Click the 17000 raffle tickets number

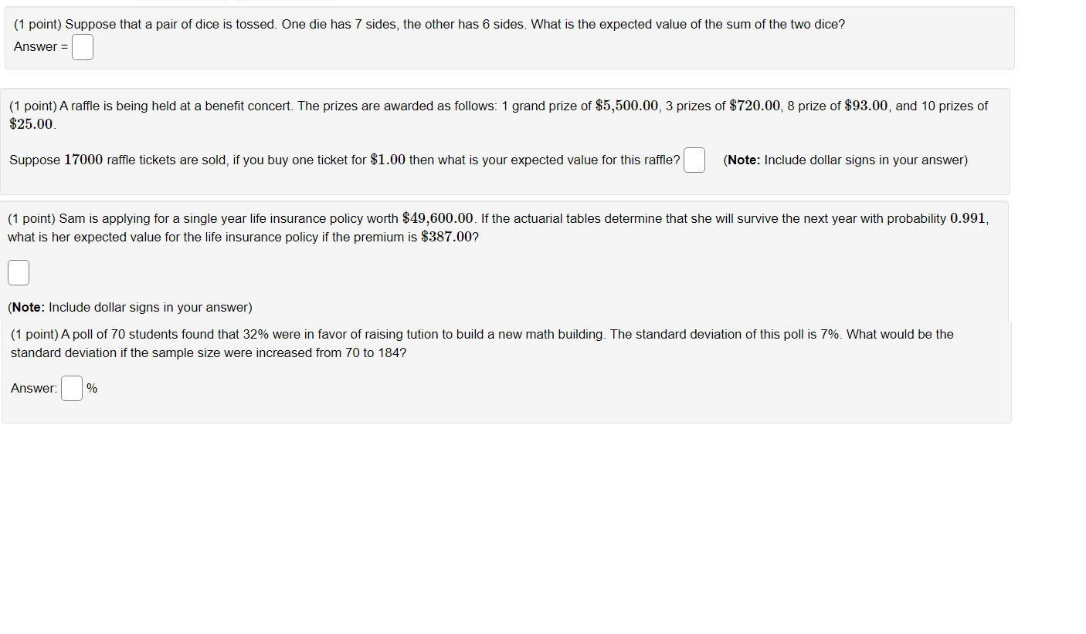coord(83,160)
